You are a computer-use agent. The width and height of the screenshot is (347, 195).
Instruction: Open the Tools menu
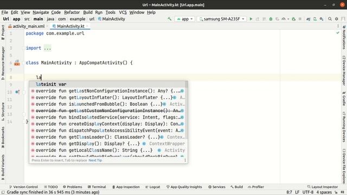(110, 12)
